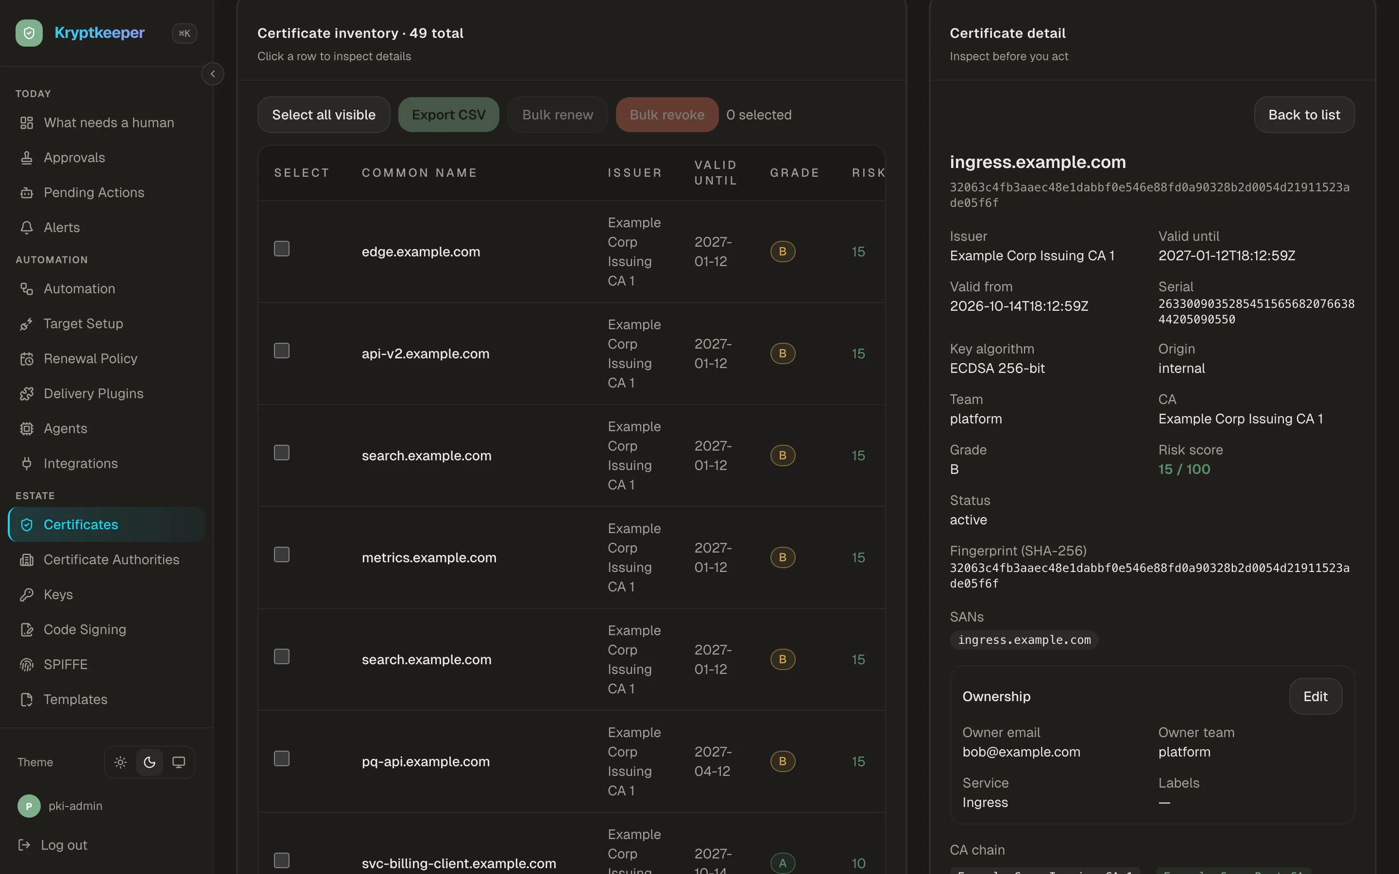The width and height of the screenshot is (1399, 874).
Task: Tick the checkbox for svc-billing-client.example.com
Action: [x=282, y=860]
